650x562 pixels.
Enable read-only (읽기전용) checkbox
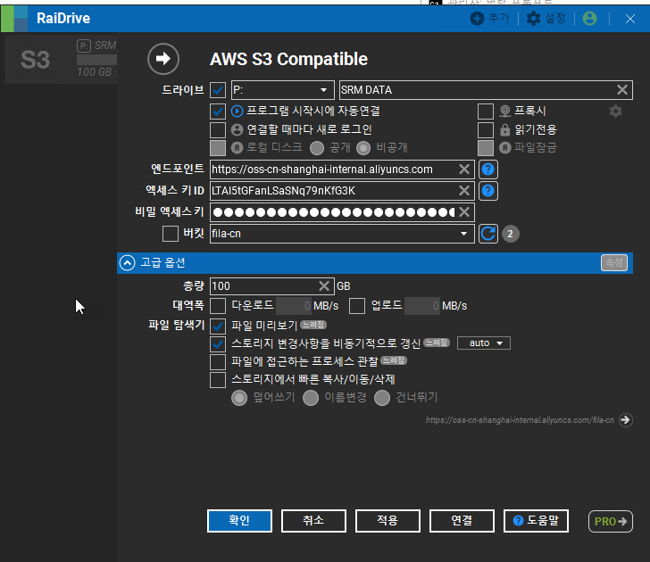pos(486,129)
